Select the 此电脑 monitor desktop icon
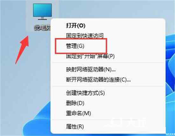The width and height of the screenshot is (175, 136). [x=42, y=12]
